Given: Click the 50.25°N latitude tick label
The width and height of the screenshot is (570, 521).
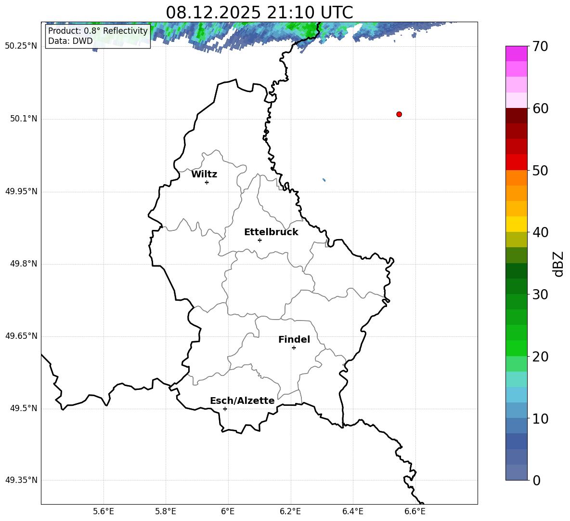Looking at the screenshot, I should pyautogui.click(x=21, y=46).
